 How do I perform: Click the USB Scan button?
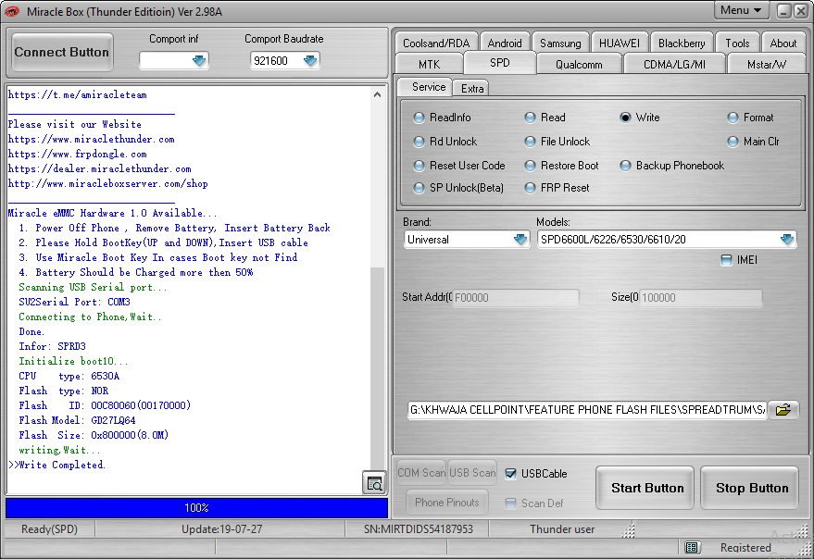pyautogui.click(x=472, y=472)
